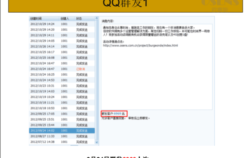Select the 2012/10/23 10:31 record row
Screen dimensions: 251x158
62,86
